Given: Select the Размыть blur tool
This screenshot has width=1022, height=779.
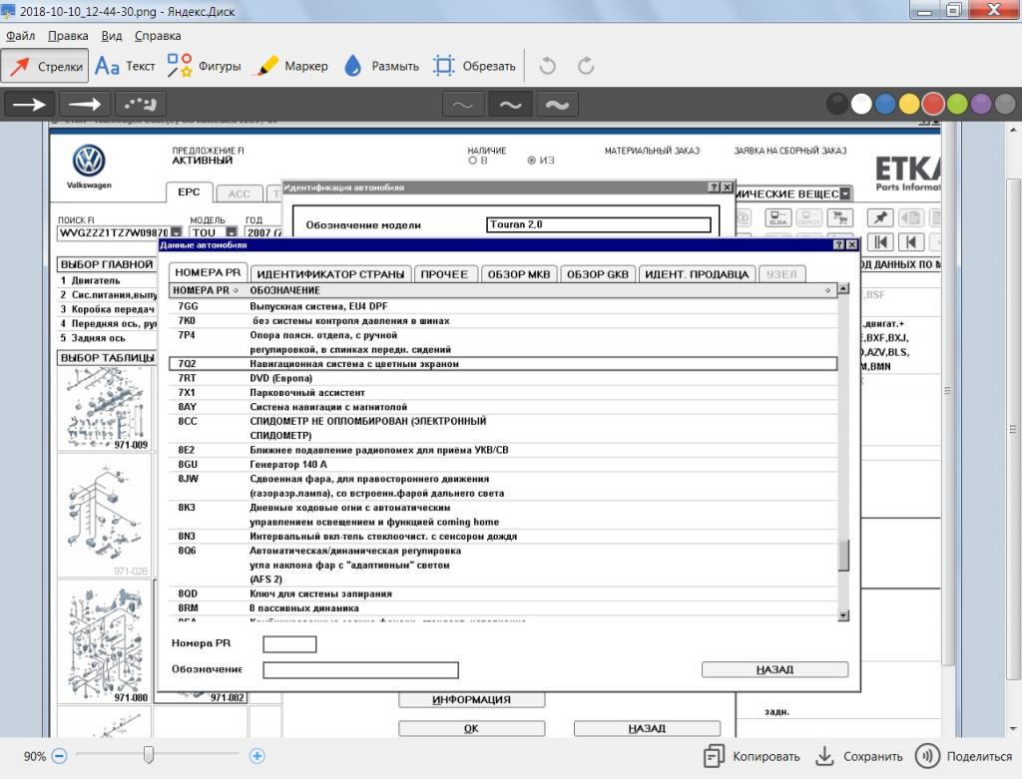Looking at the screenshot, I should tap(381, 67).
